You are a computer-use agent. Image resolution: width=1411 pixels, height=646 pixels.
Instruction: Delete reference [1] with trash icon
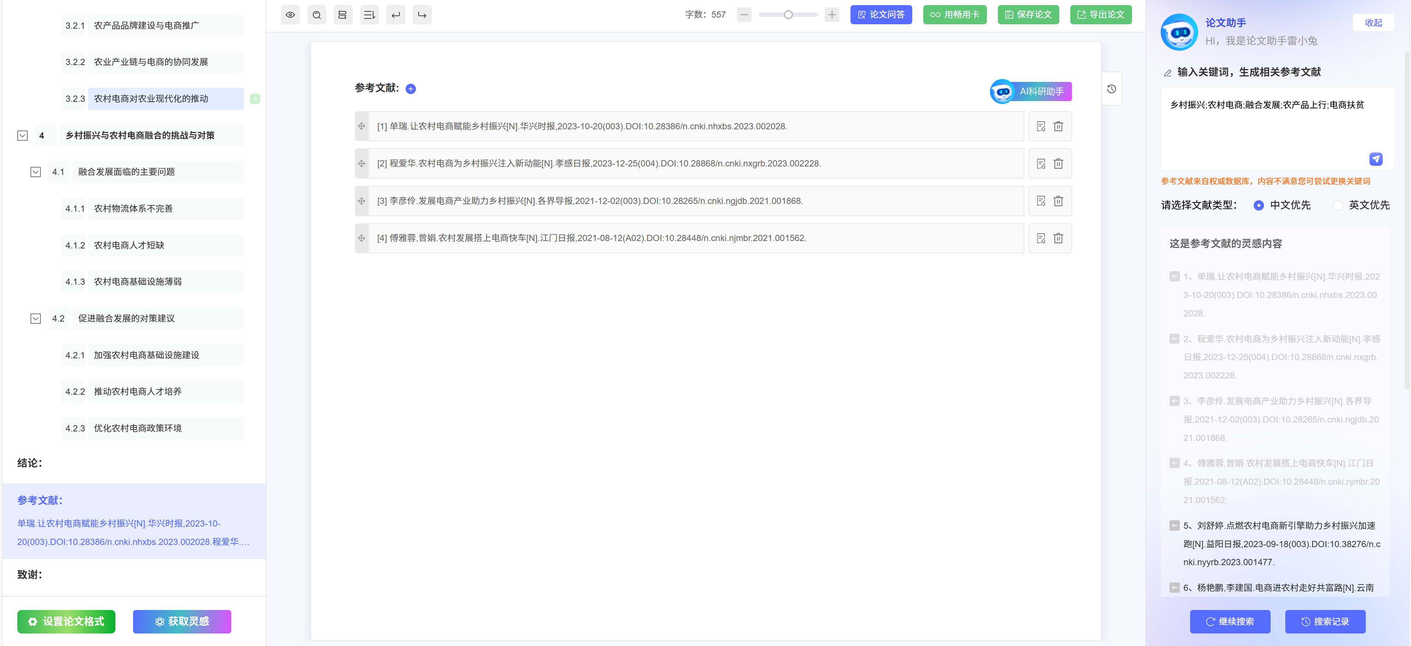click(1058, 126)
